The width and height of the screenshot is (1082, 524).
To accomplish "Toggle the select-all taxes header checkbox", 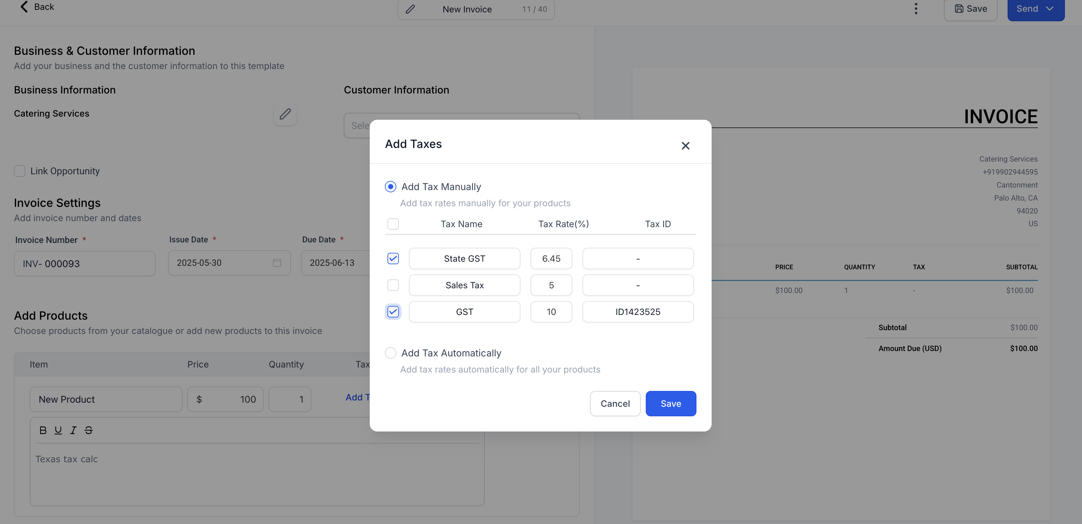I will tap(393, 224).
